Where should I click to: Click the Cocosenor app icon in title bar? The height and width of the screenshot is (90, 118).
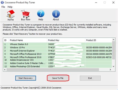[2, 2]
